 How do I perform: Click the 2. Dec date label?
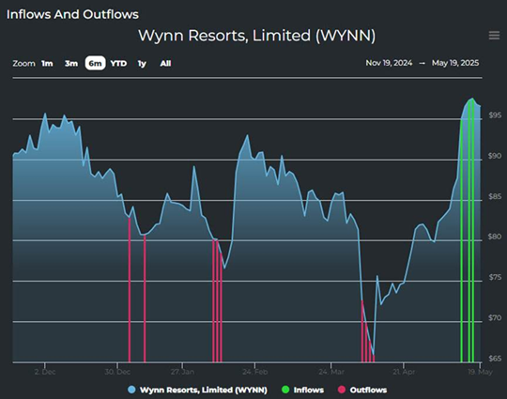(45, 372)
